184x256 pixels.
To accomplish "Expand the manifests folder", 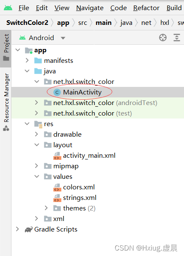I will tap(27, 60).
